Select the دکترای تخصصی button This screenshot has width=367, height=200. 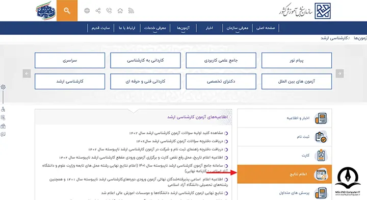(x=221, y=82)
